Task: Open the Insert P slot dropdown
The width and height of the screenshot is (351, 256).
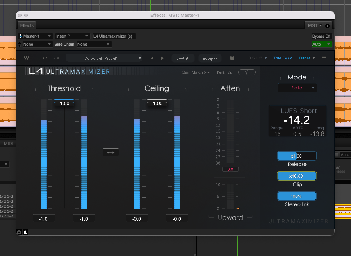Action: pos(72,36)
